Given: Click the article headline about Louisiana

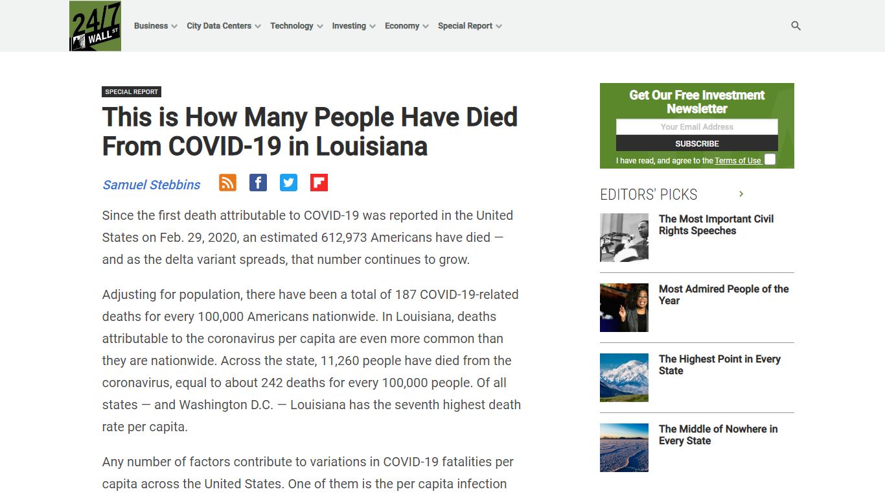Looking at the screenshot, I should click(310, 132).
